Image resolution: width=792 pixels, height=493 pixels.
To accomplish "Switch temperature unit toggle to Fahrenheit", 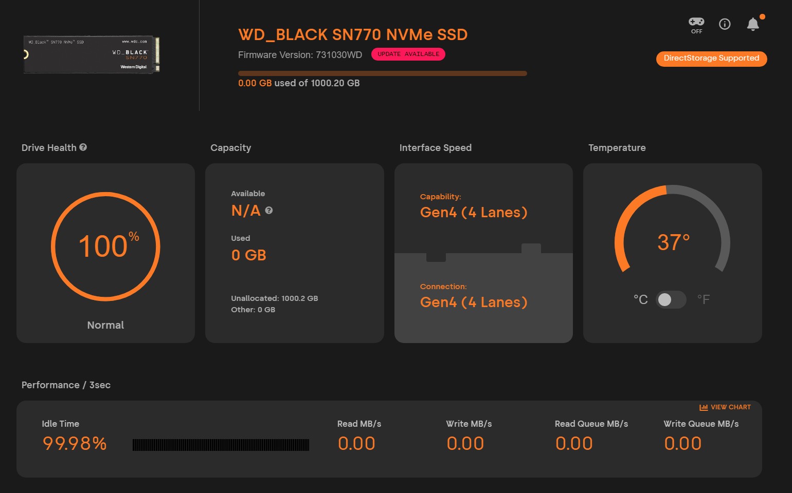I will (x=671, y=299).
